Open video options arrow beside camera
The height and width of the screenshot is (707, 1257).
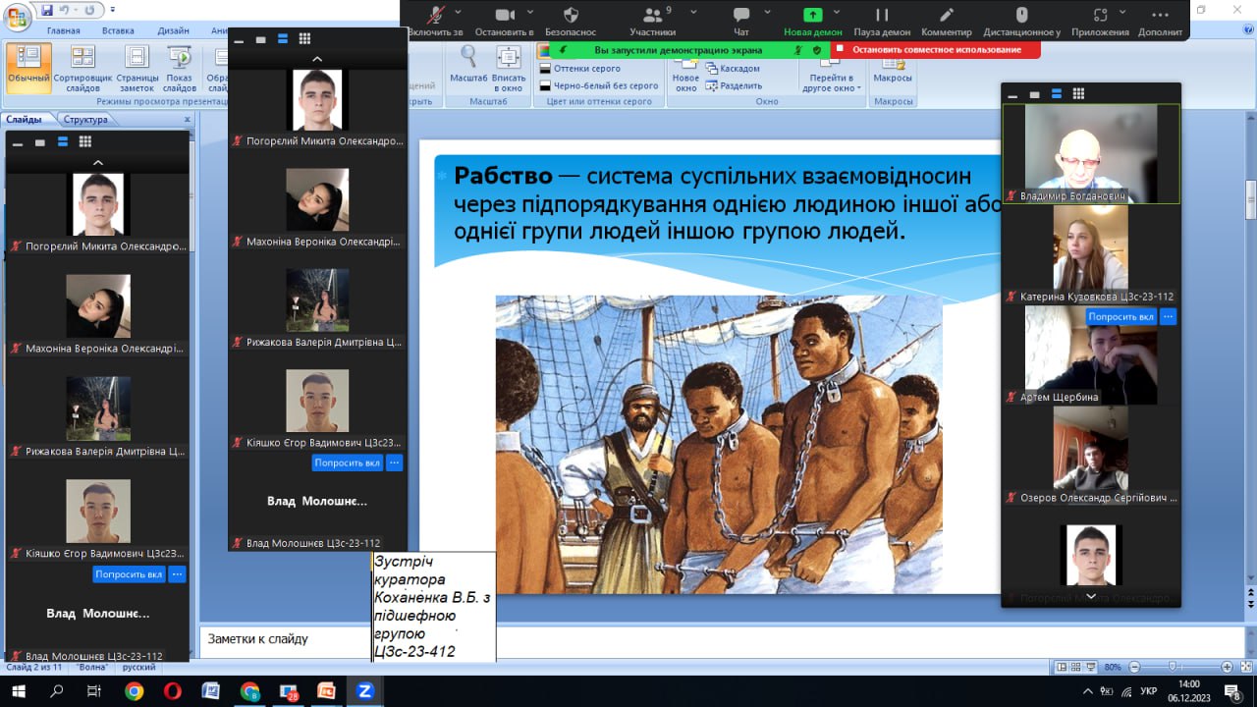531,12
